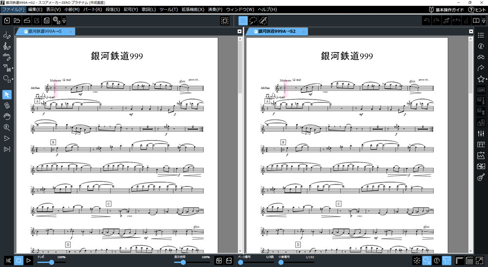Image resolution: width=488 pixels, height=267 pixels.
Task: Start playback with the play button
Action: coord(29,261)
